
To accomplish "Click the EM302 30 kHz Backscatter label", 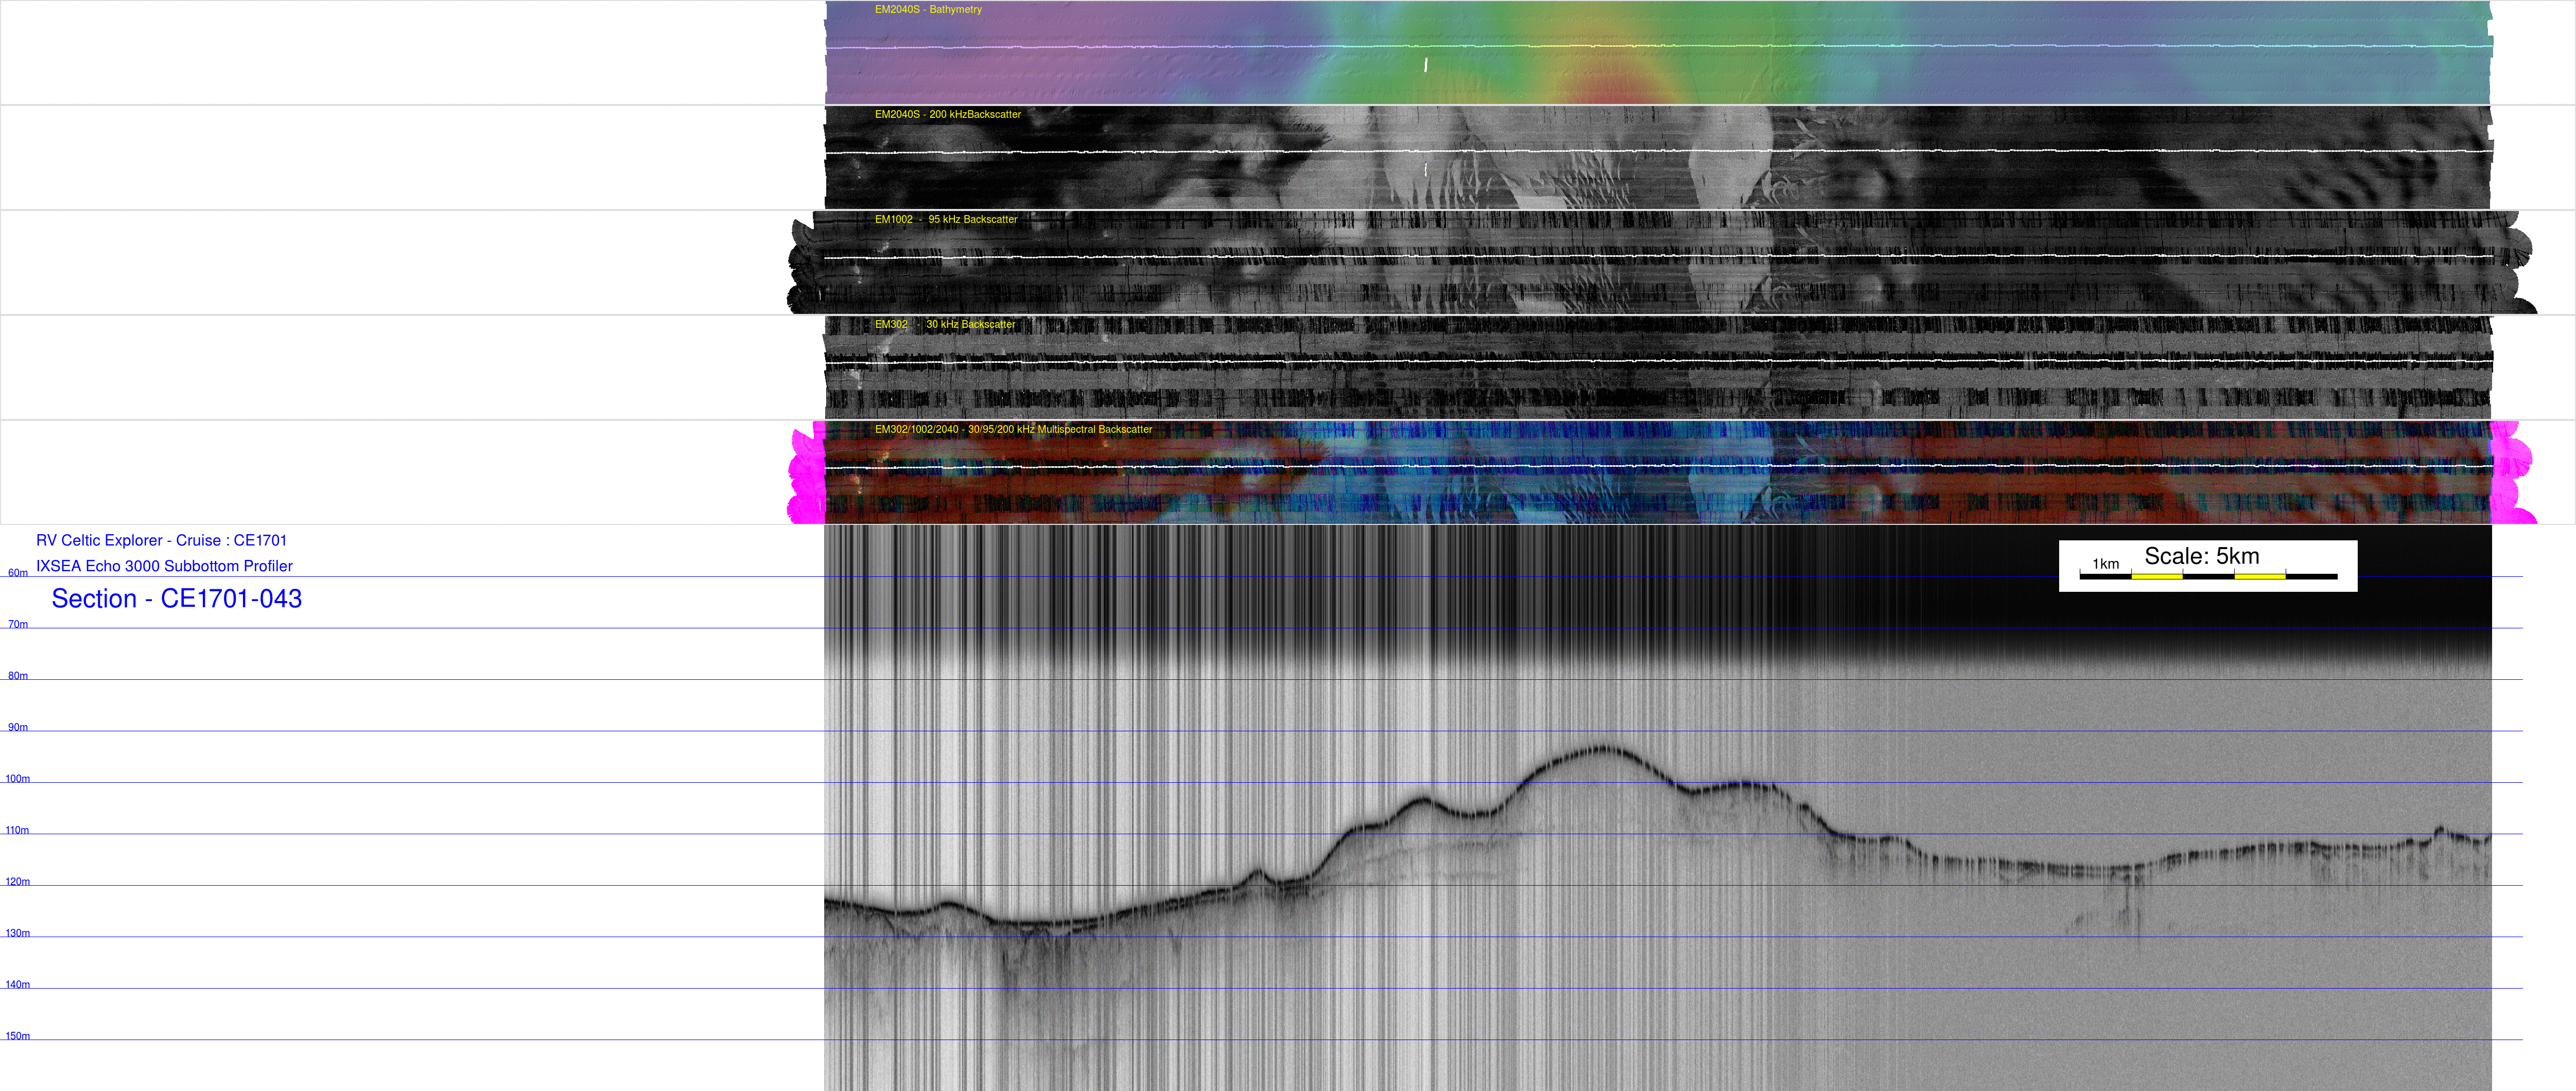I will (944, 325).
